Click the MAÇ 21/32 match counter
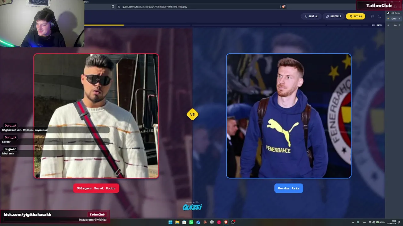This screenshot has width=403, height=226. coord(377,25)
